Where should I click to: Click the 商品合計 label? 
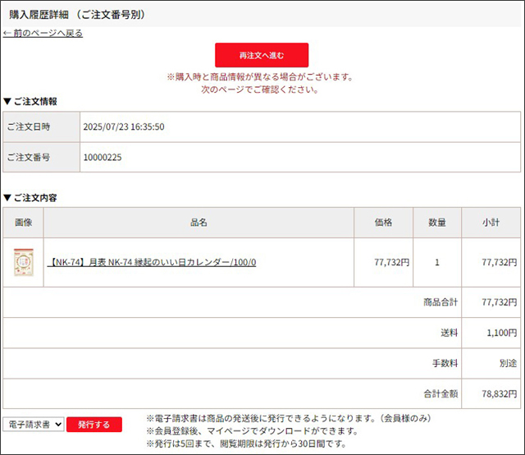click(441, 302)
